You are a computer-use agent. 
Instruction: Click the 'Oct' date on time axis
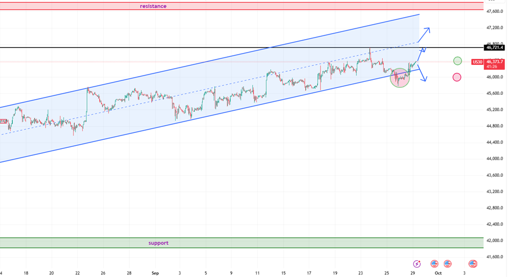click(438, 273)
